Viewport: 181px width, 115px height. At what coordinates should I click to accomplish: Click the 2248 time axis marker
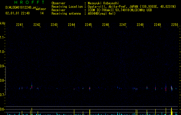coord(140,25)
